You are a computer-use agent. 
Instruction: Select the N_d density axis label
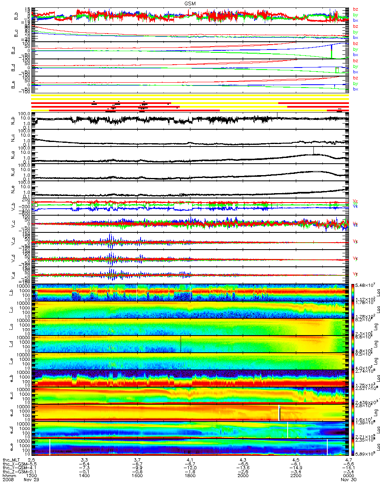click(12, 172)
